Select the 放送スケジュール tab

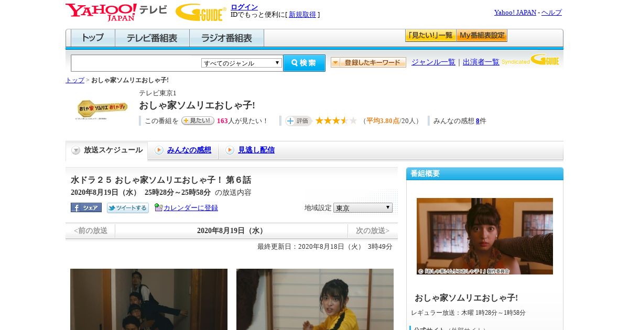coord(107,150)
